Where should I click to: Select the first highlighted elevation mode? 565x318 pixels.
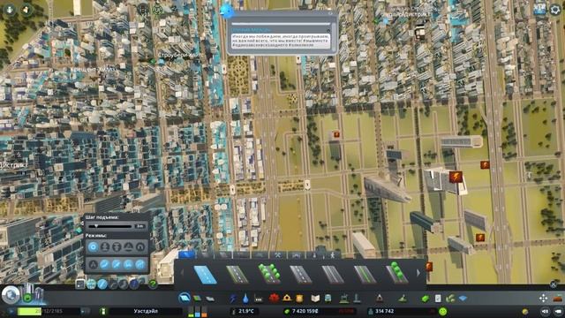[93, 247]
